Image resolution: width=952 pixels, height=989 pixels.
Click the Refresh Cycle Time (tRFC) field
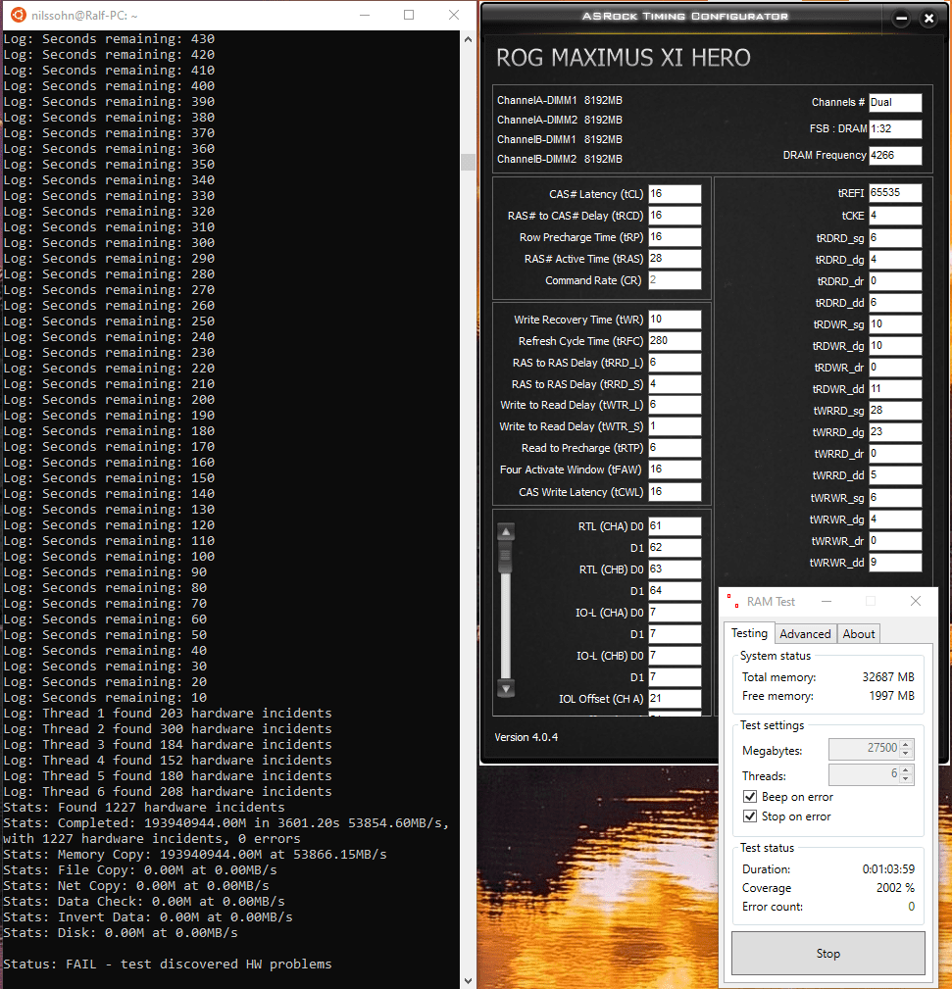675,340
